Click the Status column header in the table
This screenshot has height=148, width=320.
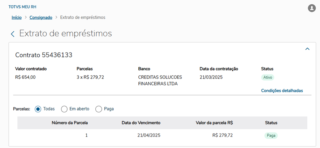[271, 123]
